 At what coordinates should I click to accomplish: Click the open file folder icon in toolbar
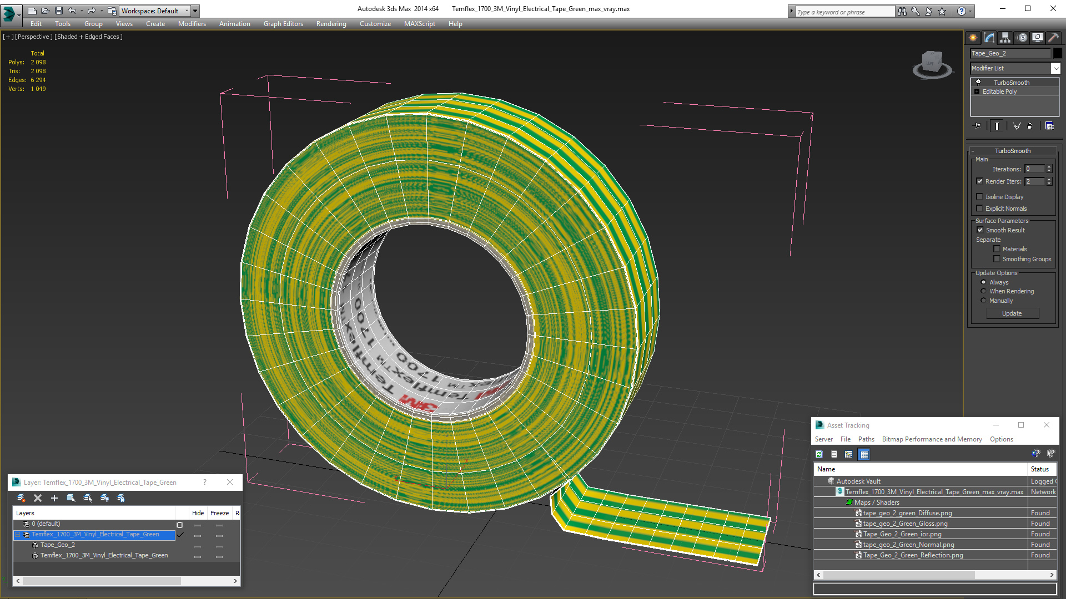pyautogui.click(x=45, y=11)
